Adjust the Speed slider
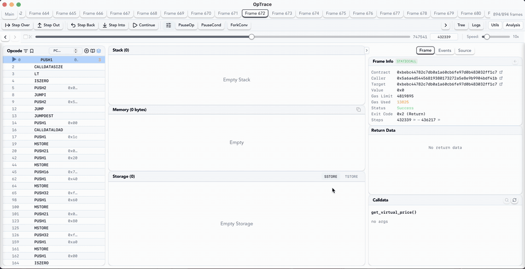The width and height of the screenshot is (525, 269). click(x=486, y=37)
